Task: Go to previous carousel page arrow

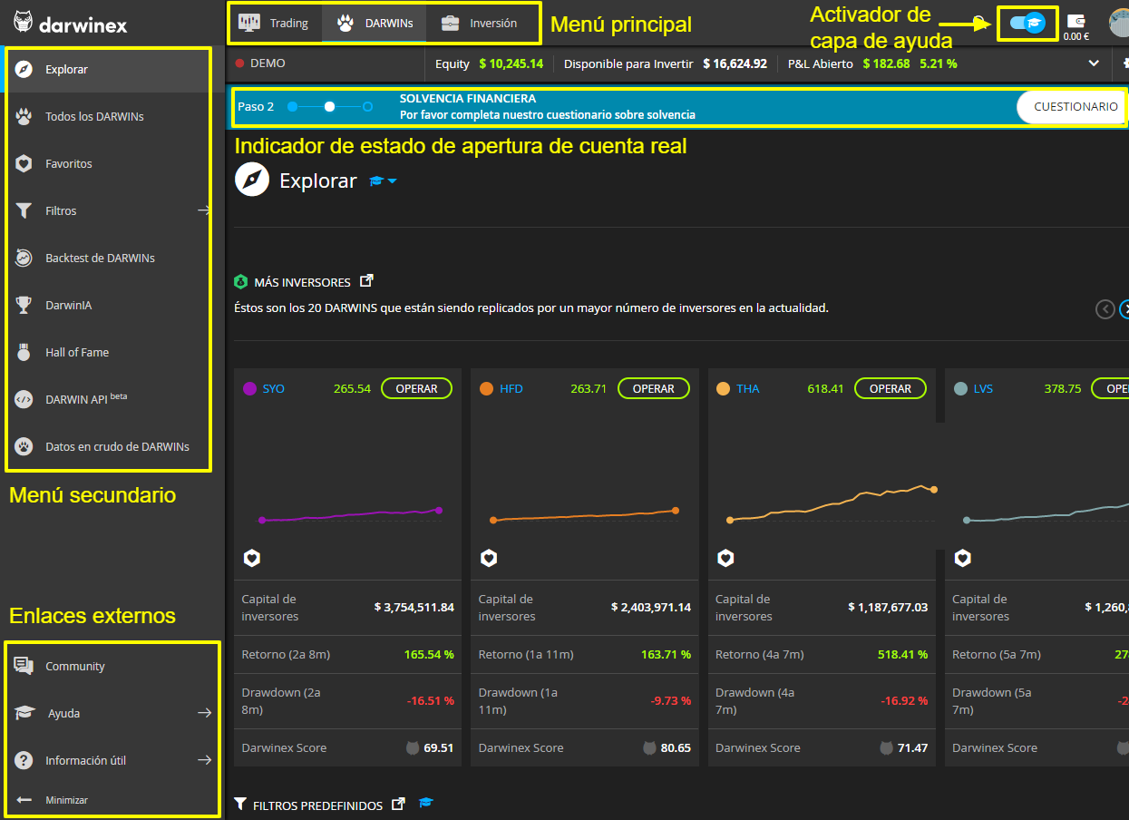Action: coord(1105,309)
